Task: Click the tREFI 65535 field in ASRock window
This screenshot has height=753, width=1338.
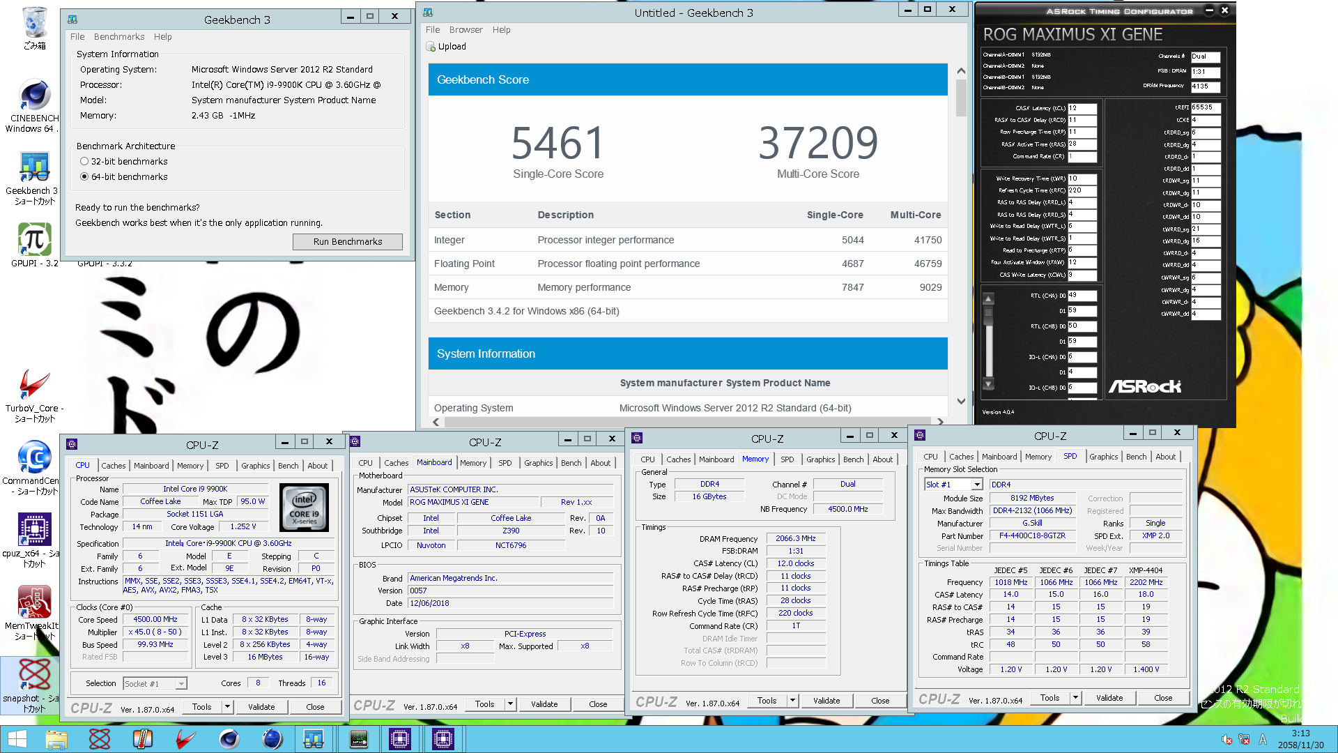Action: coord(1205,107)
